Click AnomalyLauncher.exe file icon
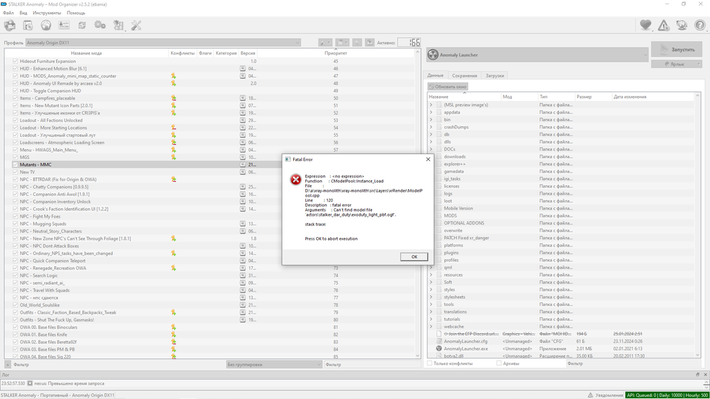This screenshot has height=399, width=710. point(439,349)
